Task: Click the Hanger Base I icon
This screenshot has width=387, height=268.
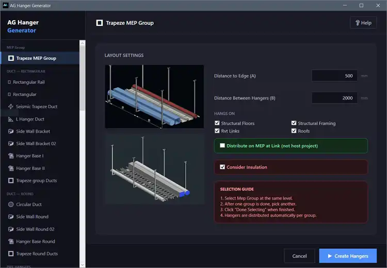Action: point(11,156)
